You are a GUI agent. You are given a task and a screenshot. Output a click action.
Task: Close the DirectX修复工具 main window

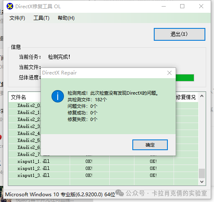[x=201, y=6]
